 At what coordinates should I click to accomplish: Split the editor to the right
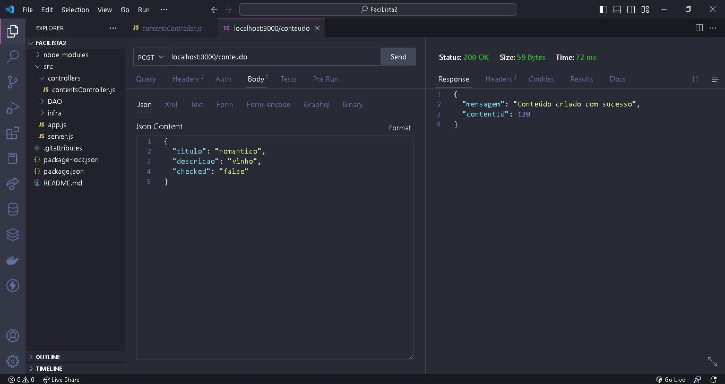coord(699,28)
